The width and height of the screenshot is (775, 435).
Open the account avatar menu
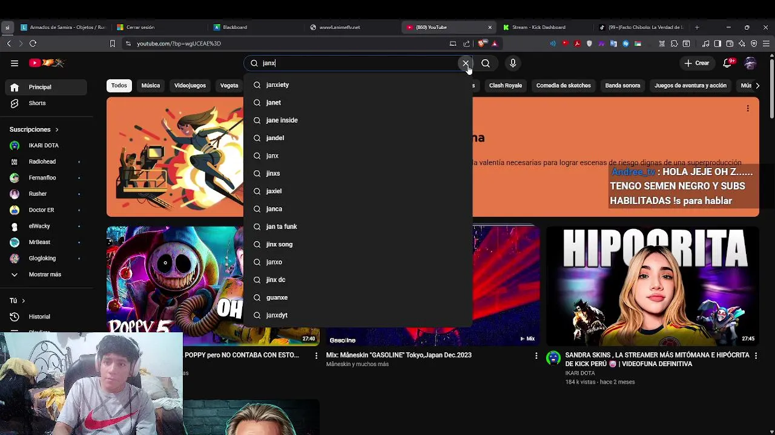point(750,63)
